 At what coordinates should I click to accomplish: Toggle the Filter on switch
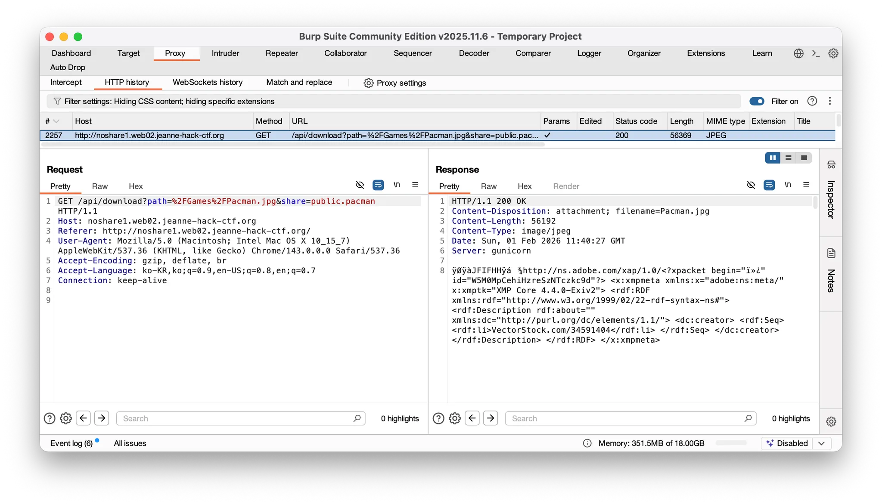[x=757, y=101]
